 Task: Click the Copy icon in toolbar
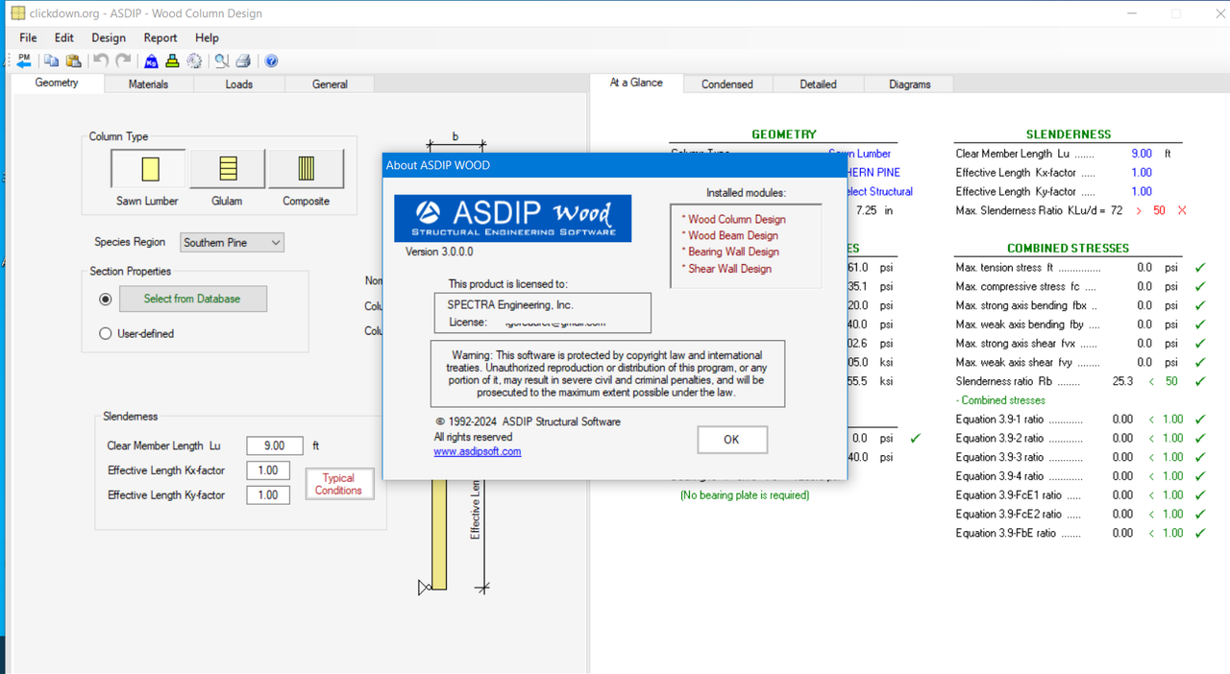coord(52,60)
